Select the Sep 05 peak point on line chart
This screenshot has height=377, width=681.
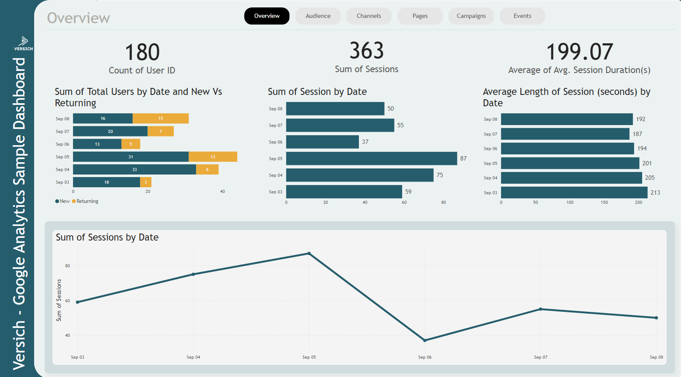coord(309,253)
